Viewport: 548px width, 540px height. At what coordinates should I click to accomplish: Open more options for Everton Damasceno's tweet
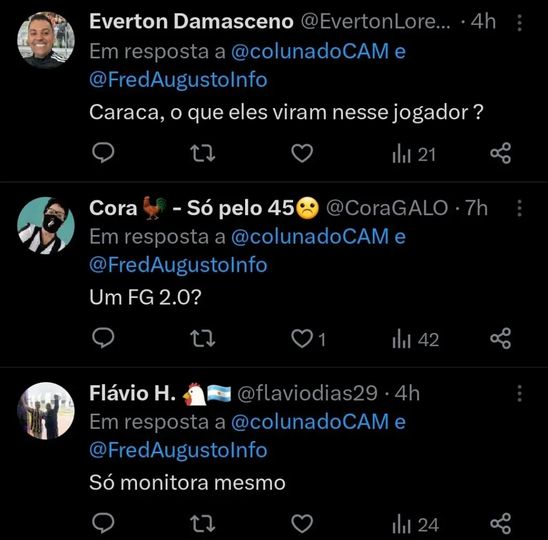[519, 22]
